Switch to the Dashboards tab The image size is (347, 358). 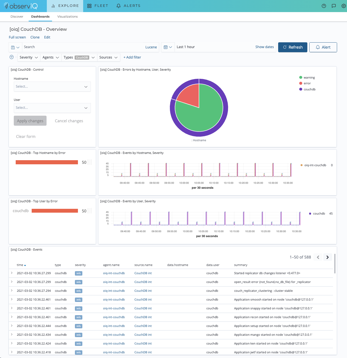click(40, 16)
